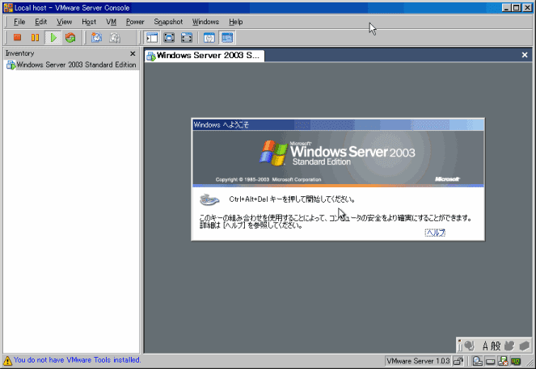Switch to console view toolbar icon
This screenshot has height=369, width=536.
coord(227,38)
